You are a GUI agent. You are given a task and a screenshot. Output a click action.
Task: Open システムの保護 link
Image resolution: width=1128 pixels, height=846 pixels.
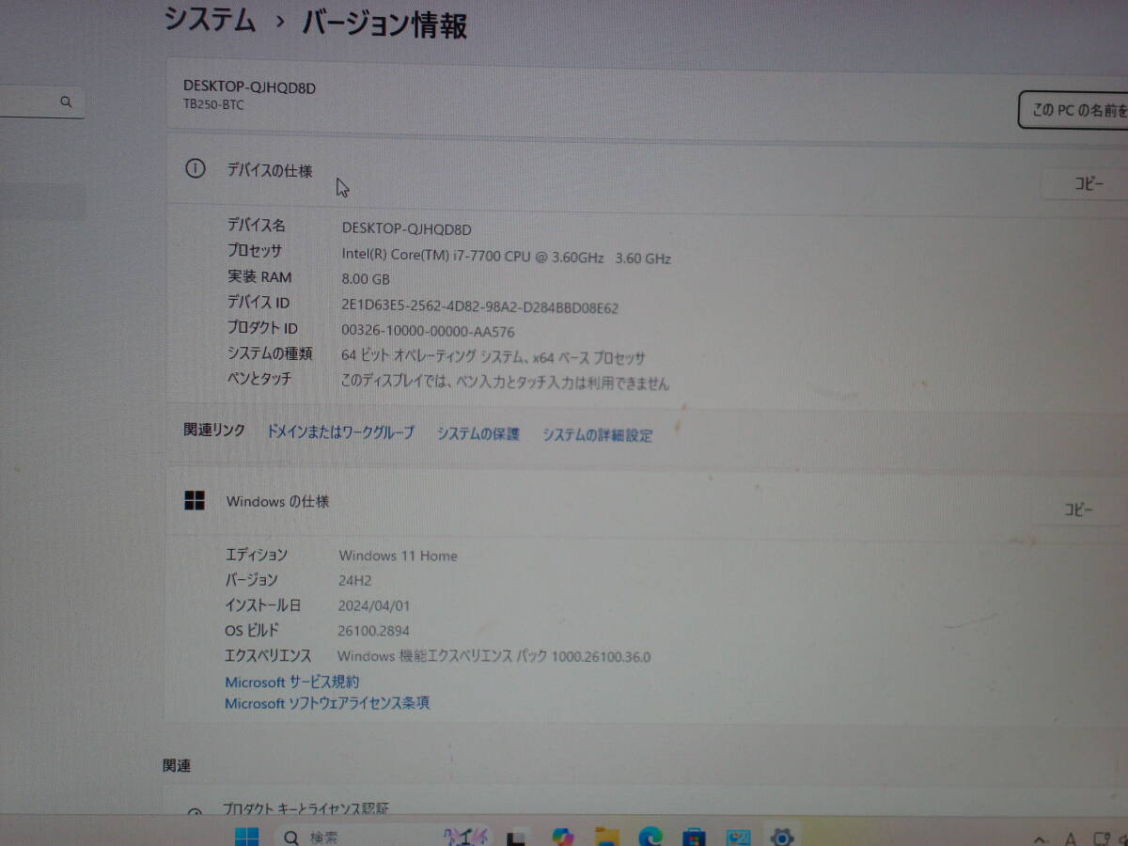click(478, 433)
